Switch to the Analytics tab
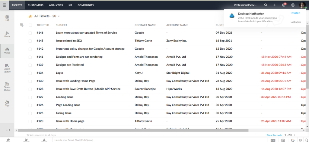The height and width of the screenshot is (142, 309). pos(56,5)
